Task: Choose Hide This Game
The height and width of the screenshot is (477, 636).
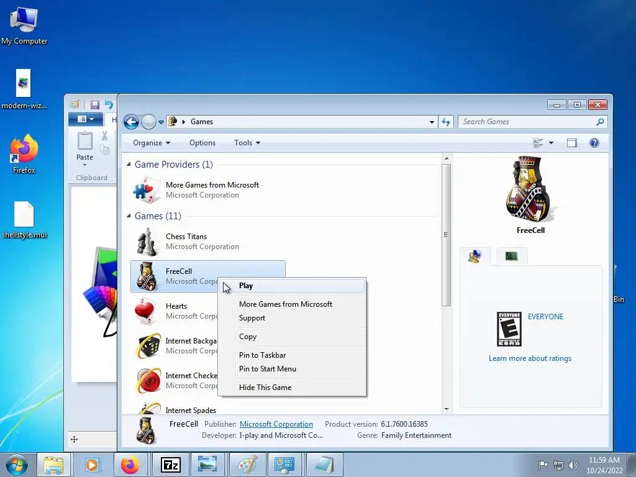Action: tap(292, 388)
